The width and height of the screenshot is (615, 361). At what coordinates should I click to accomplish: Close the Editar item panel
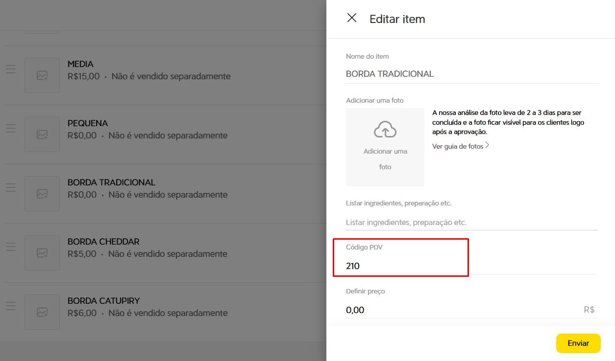(351, 18)
